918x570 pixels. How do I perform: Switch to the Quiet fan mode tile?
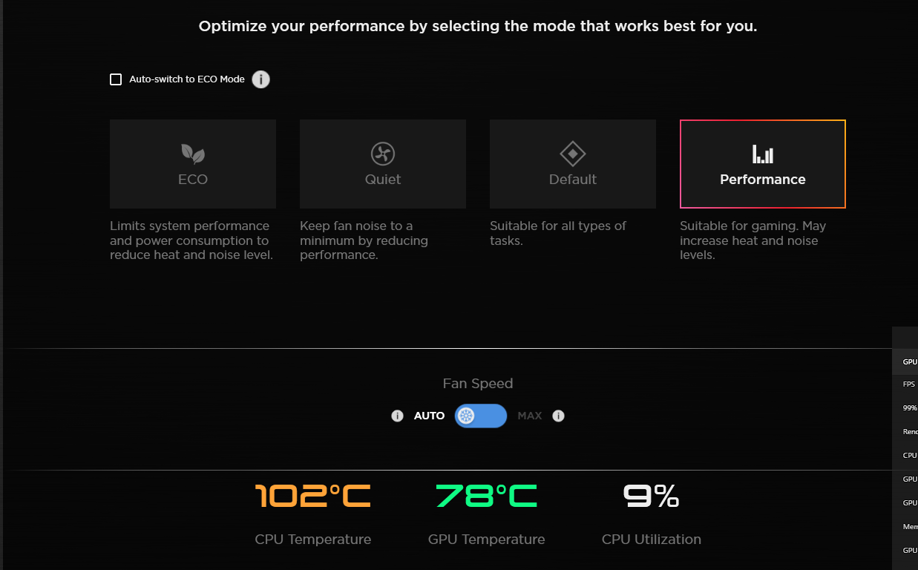click(x=383, y=164)
